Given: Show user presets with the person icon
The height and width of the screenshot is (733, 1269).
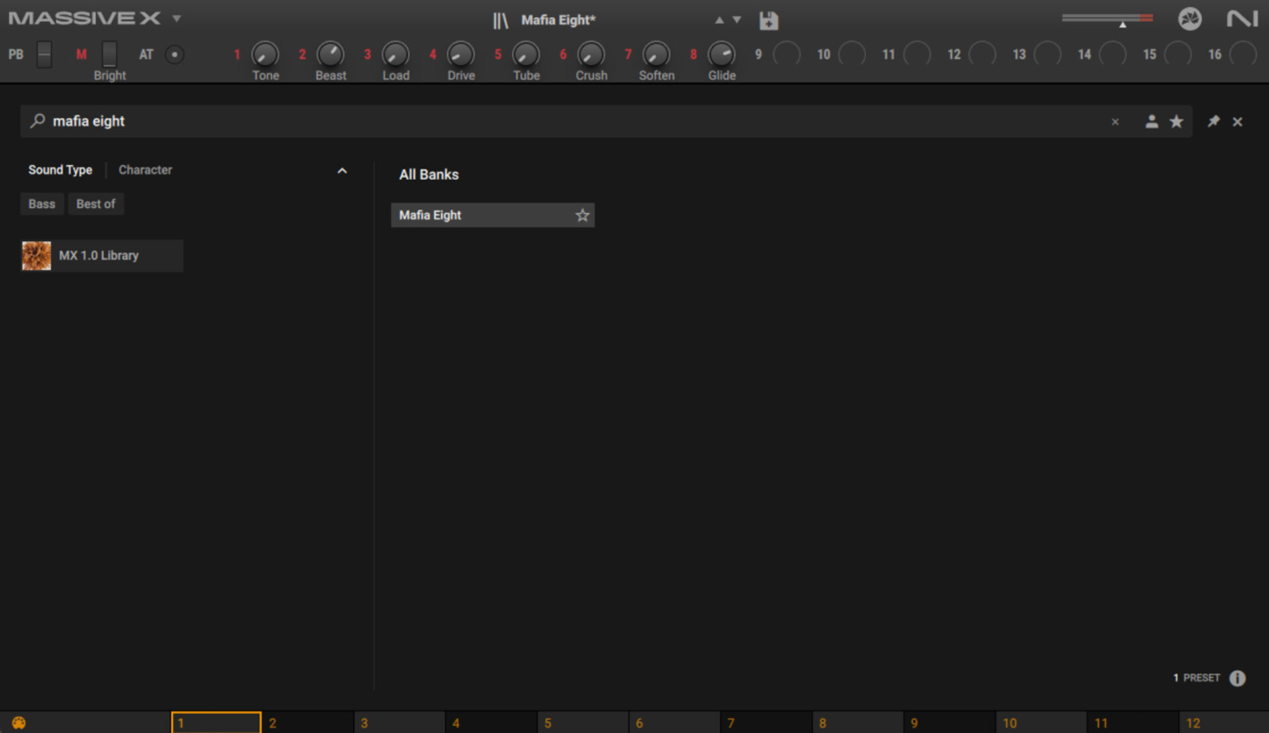Looking at the screenshot, I should point(1151,122).
